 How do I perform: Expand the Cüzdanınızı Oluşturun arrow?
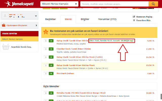coord(36,25)
